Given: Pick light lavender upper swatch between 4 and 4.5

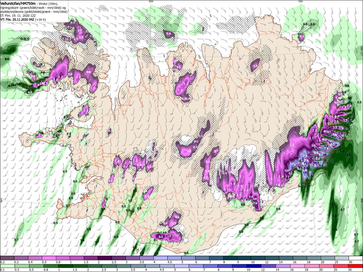Looking at the screenshot, I should 161,258.
